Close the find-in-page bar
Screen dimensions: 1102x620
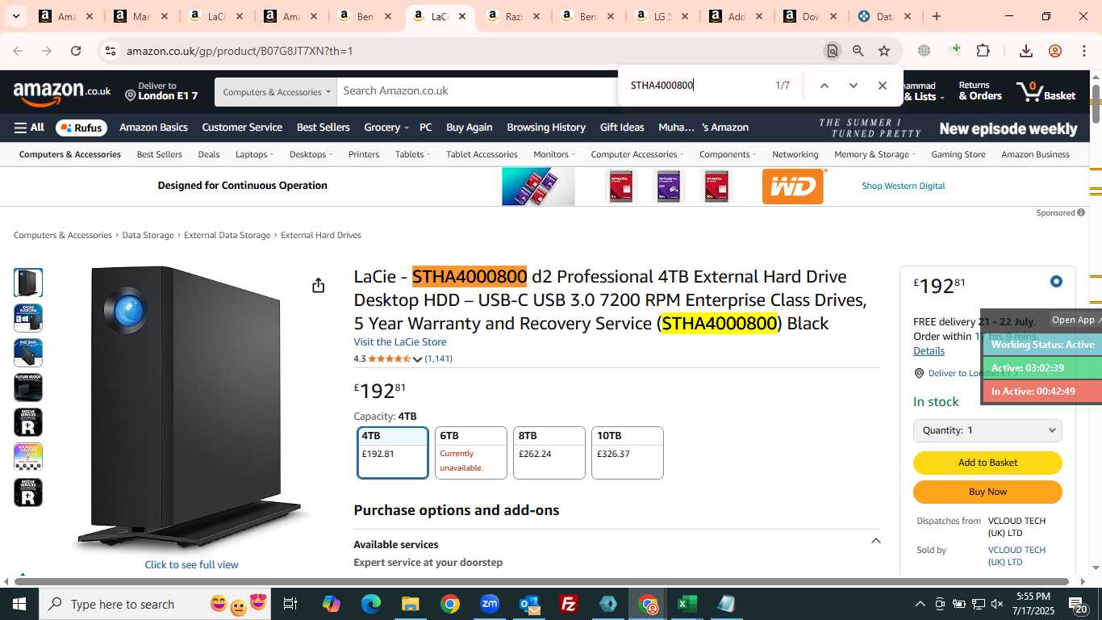pos(883,86)
